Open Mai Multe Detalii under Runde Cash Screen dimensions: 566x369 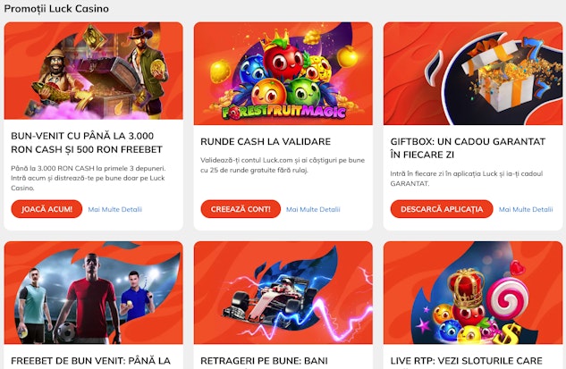tap(313, 209)
